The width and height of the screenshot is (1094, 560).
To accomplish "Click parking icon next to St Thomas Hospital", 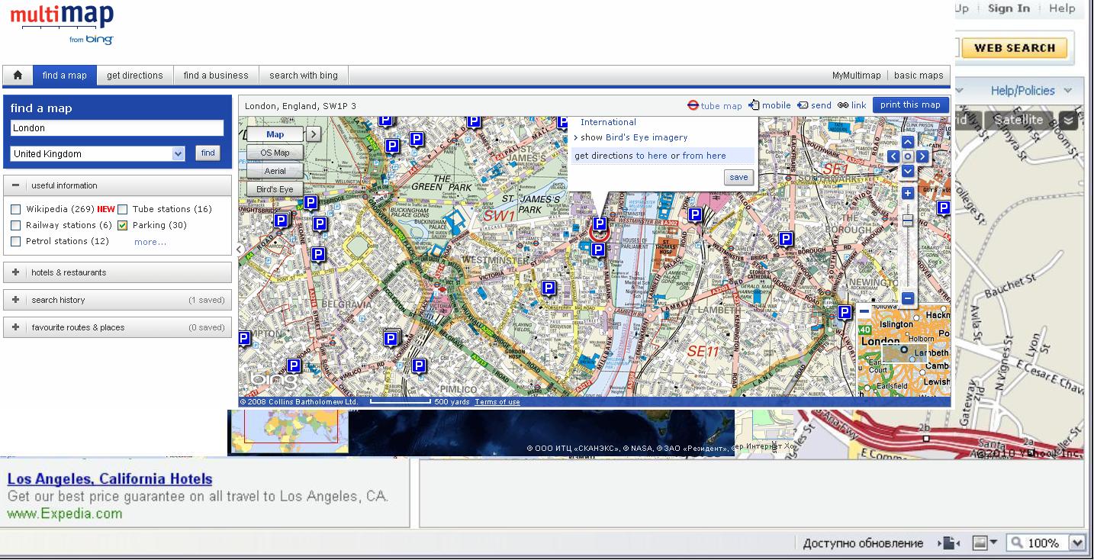I will (695, 214).
